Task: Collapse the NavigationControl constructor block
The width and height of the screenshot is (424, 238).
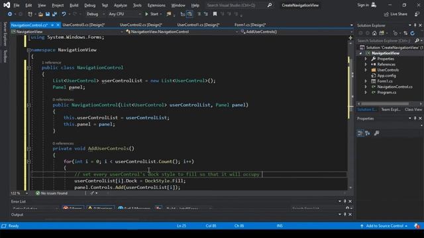Action: (x=28, y=105)
